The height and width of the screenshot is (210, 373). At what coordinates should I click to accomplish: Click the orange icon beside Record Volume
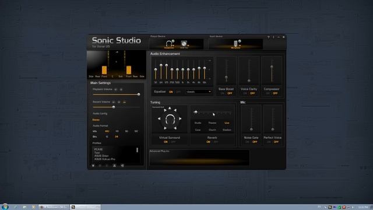click(x=124, y=102)
